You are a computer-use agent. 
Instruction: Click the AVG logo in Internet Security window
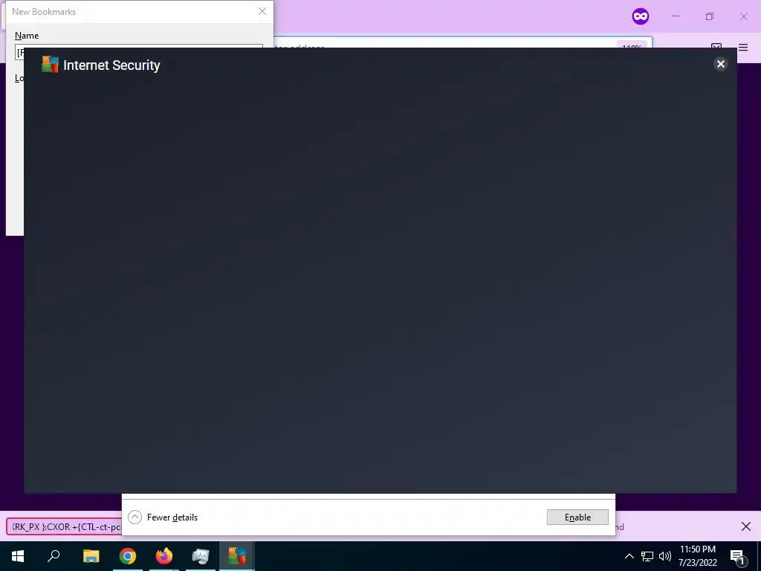pyautogui.click(x=50, y=65)
